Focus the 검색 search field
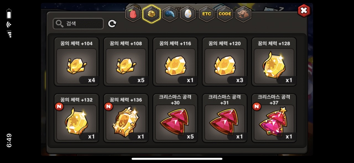 click(x=78, y=24)
